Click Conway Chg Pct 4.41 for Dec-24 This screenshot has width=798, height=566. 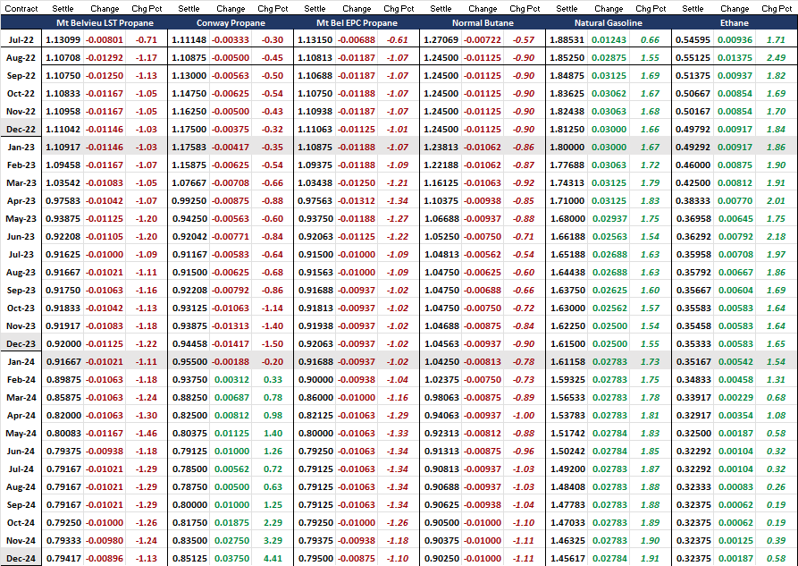click(x=273, y=558)
